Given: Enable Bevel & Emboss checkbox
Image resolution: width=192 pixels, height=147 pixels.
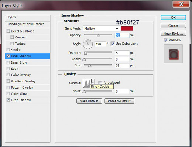Looking at the screenshot, I should pos(8,31).
